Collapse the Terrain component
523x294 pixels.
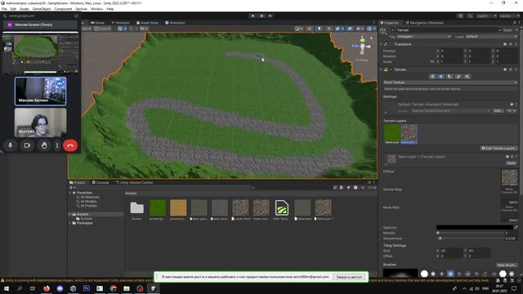click(382, 69)
